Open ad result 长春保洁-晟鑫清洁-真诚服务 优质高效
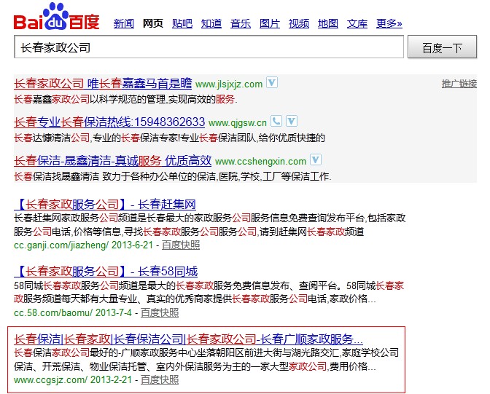Image resolution: width=490 pixels, height=394 pixels. point(112,161)
